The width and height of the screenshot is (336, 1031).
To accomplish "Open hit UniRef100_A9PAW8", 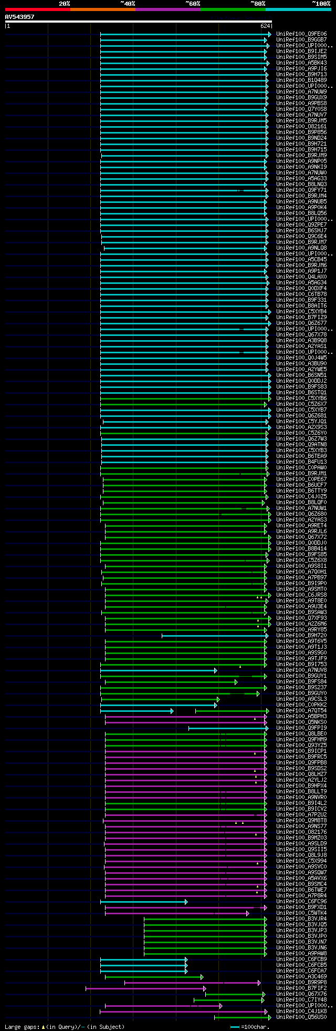I will (x=301, y=954).
